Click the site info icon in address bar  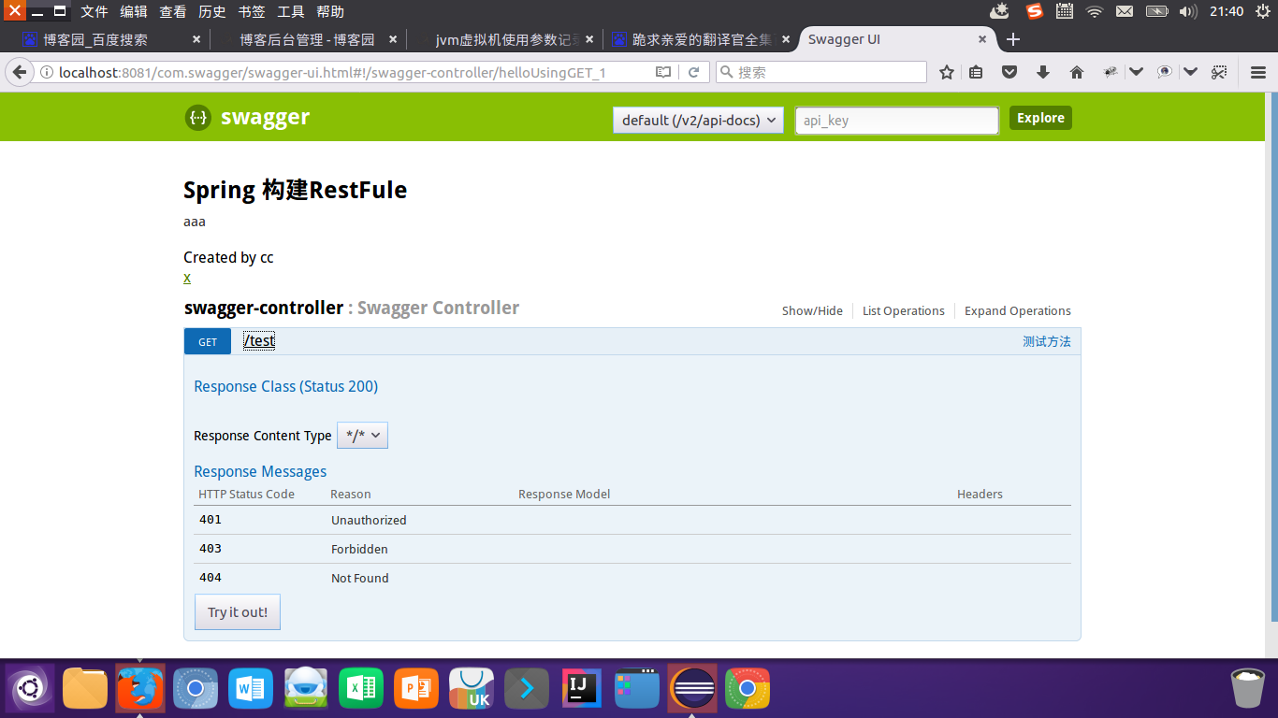pyautogui.click(x=46, y=72)
